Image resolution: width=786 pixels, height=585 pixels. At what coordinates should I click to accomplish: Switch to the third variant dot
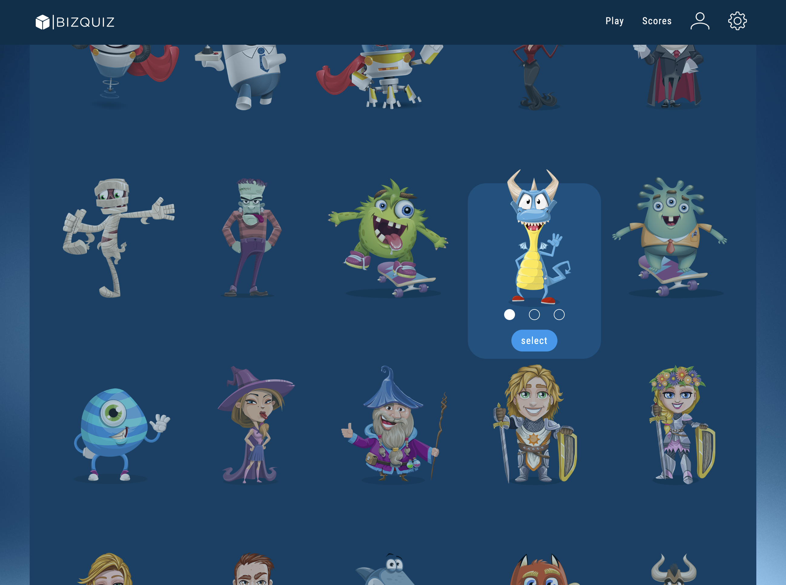point(559,315)
